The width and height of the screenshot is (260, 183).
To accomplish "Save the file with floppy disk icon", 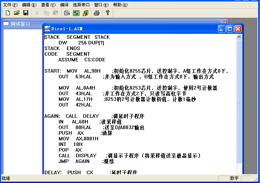I will pos(25,13).
